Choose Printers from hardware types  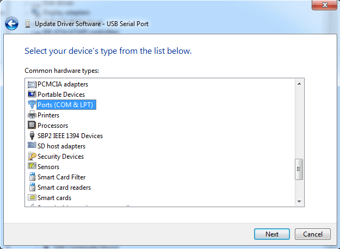click(x=48, y=115)
